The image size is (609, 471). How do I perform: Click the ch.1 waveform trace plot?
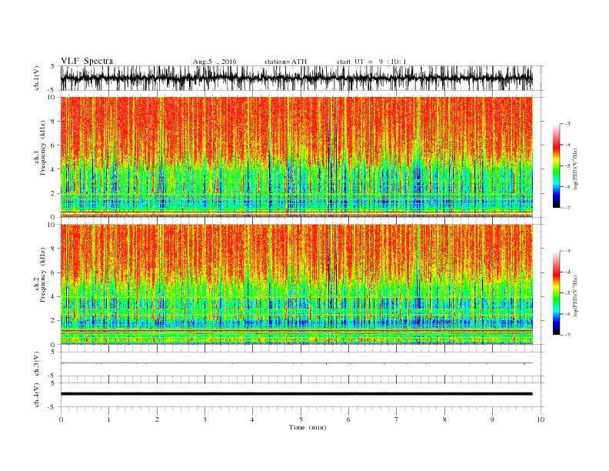click(x=297, y=78)
